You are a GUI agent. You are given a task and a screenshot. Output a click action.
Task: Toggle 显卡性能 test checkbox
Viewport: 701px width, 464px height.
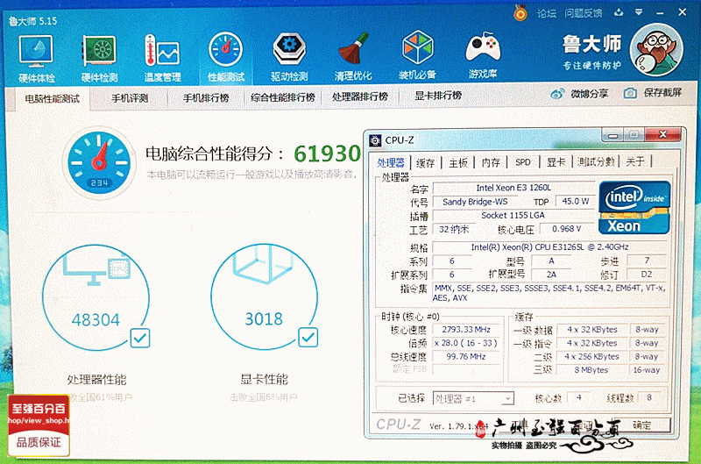pos(308,337)
